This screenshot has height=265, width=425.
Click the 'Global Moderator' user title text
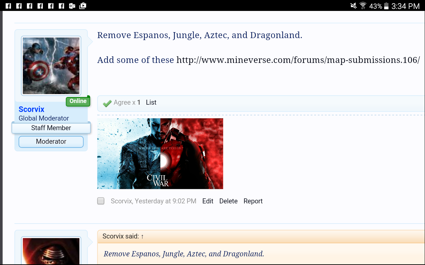pos(44,118)
